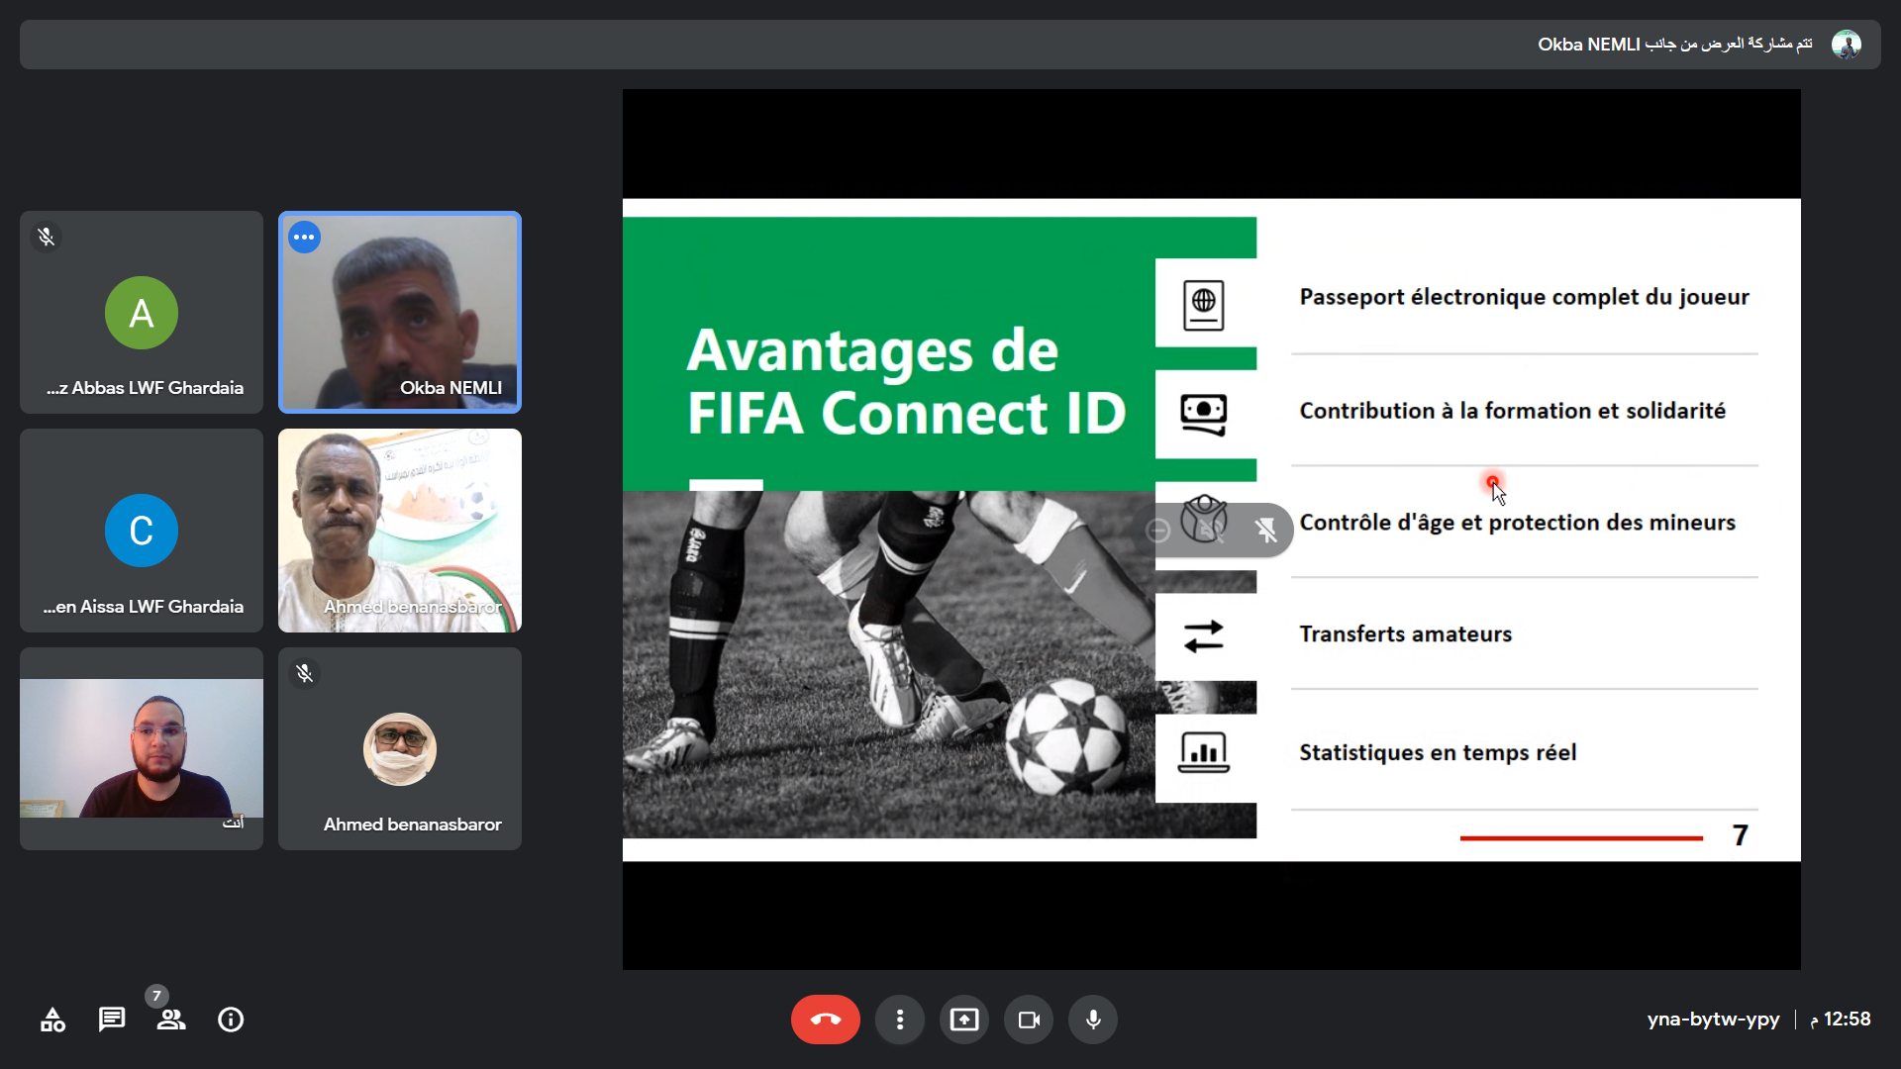Click the mute presentation audio icon
1901x1069 pixels.
click(1211, 531)
